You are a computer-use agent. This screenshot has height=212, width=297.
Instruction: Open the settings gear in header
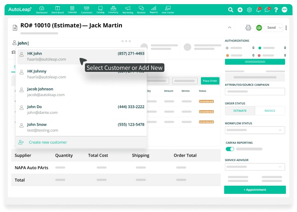pyautogui.click(x=249, y=10)
